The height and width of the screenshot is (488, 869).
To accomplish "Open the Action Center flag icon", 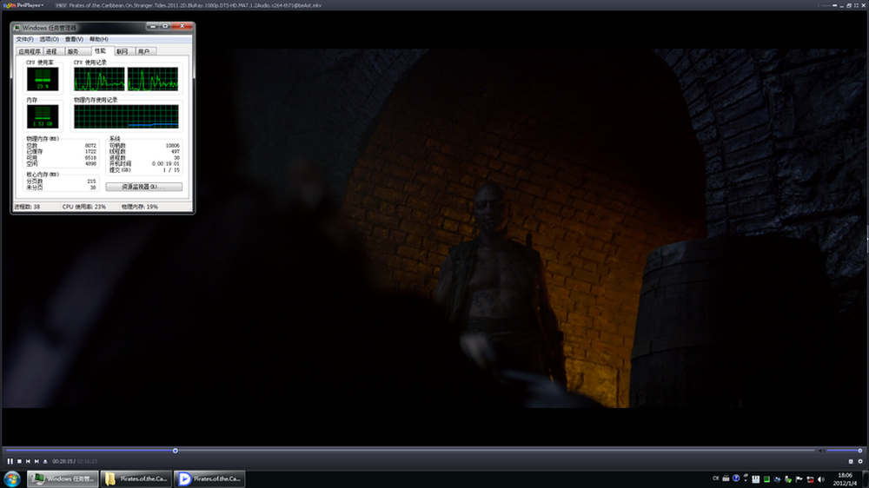I will click(x=799, y=479).
